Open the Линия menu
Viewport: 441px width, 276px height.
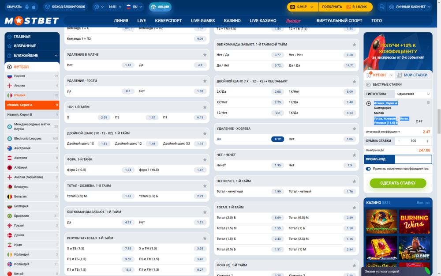point(121,21)
